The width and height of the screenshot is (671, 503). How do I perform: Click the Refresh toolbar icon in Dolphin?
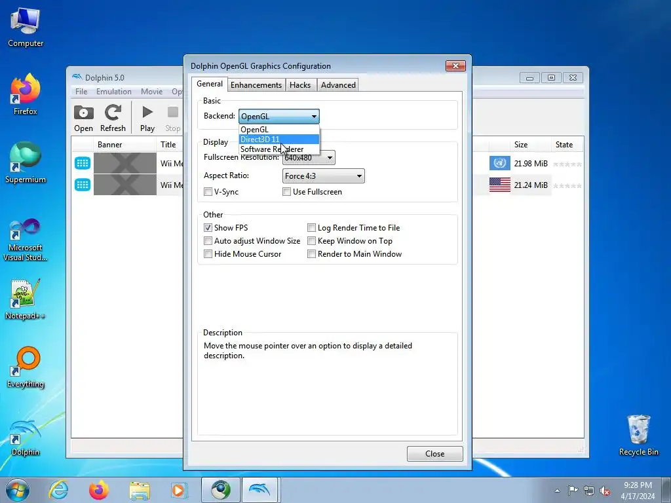coord(113,118)
